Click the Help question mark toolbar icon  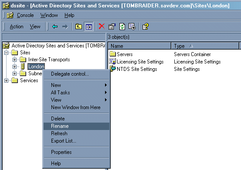pyautogui.click(x=146, y=27)
